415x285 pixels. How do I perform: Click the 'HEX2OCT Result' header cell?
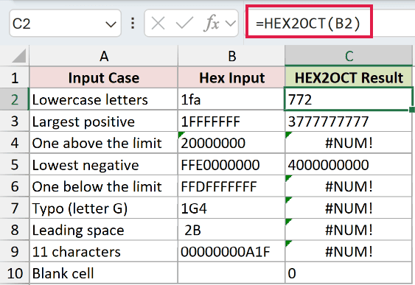pos(349,77)
